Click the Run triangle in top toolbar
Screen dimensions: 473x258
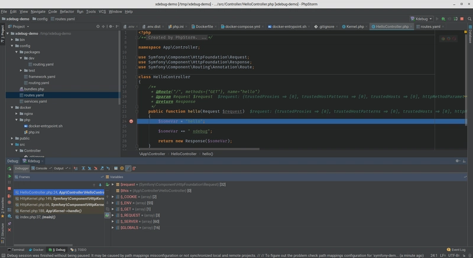click(x=437, y=19)
